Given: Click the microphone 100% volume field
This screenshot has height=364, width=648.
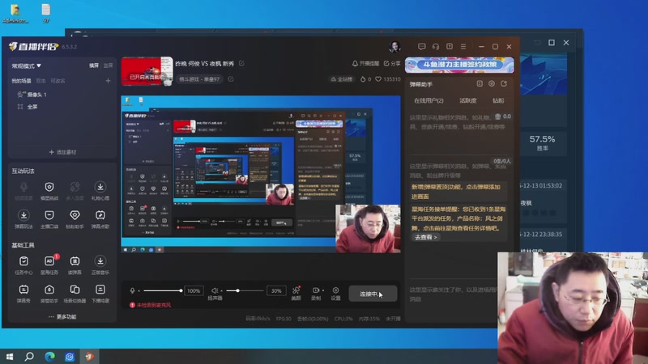Looking at the screenshot, I should (194, 291).
